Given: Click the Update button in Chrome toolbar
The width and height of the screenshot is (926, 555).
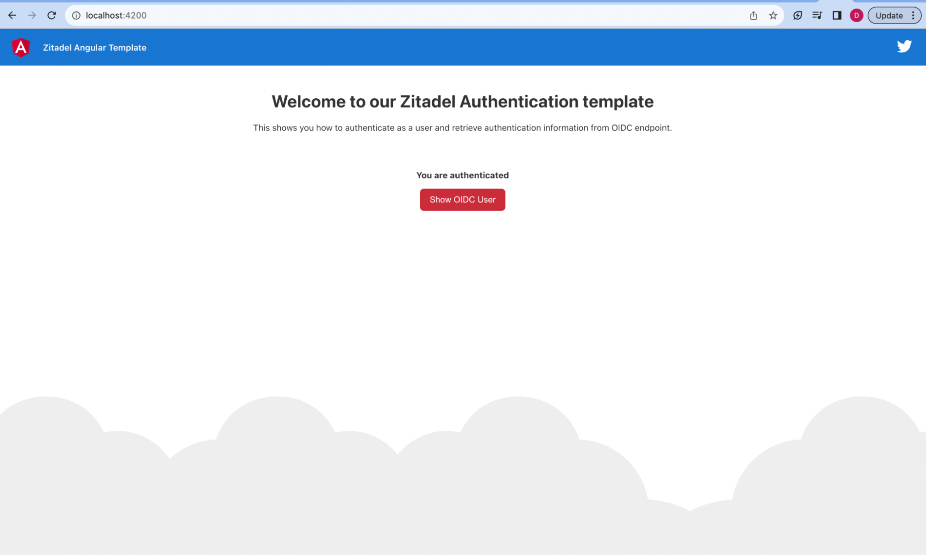Looking at the screenshot, I should pyautogui.click(x=888, y=15).
